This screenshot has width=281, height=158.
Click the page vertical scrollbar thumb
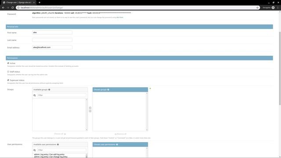280,68
